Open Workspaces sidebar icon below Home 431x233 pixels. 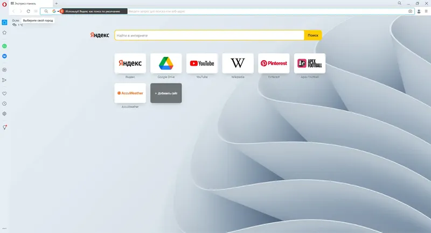4,33
